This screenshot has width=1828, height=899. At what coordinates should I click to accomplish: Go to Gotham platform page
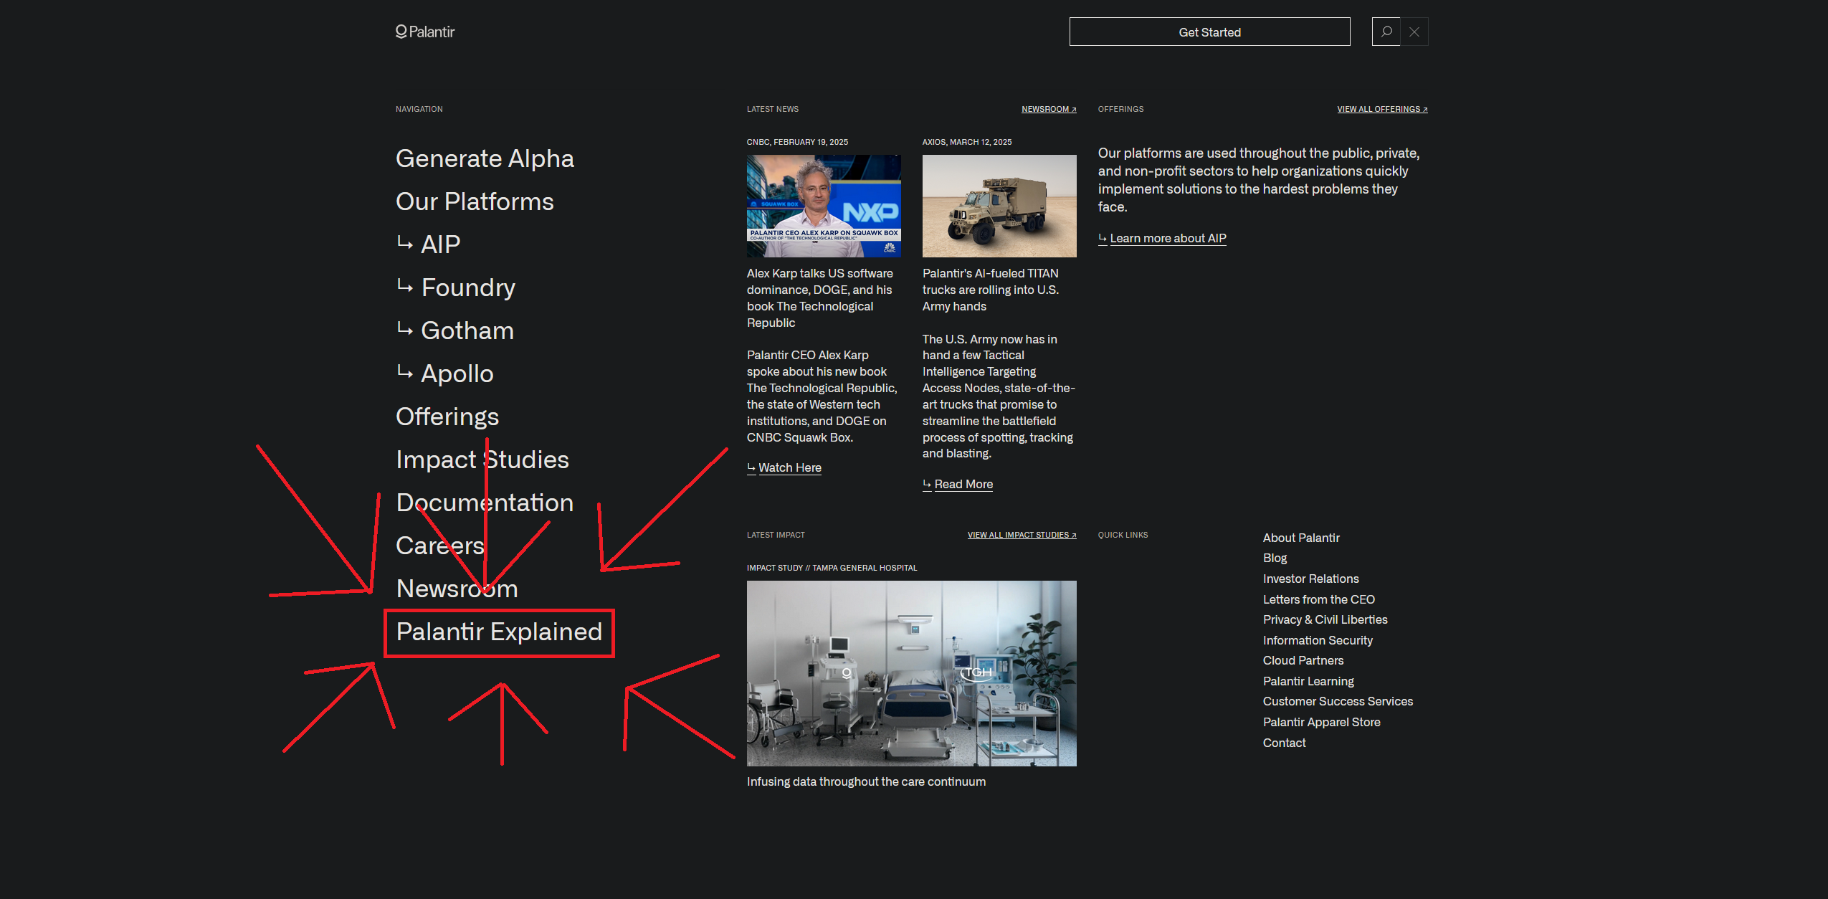(x=467, y=330)
